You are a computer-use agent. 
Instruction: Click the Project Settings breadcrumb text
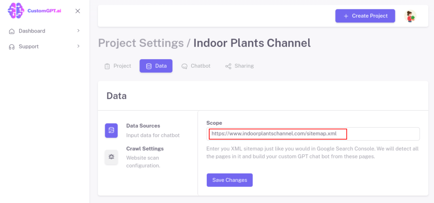point(141,43)
